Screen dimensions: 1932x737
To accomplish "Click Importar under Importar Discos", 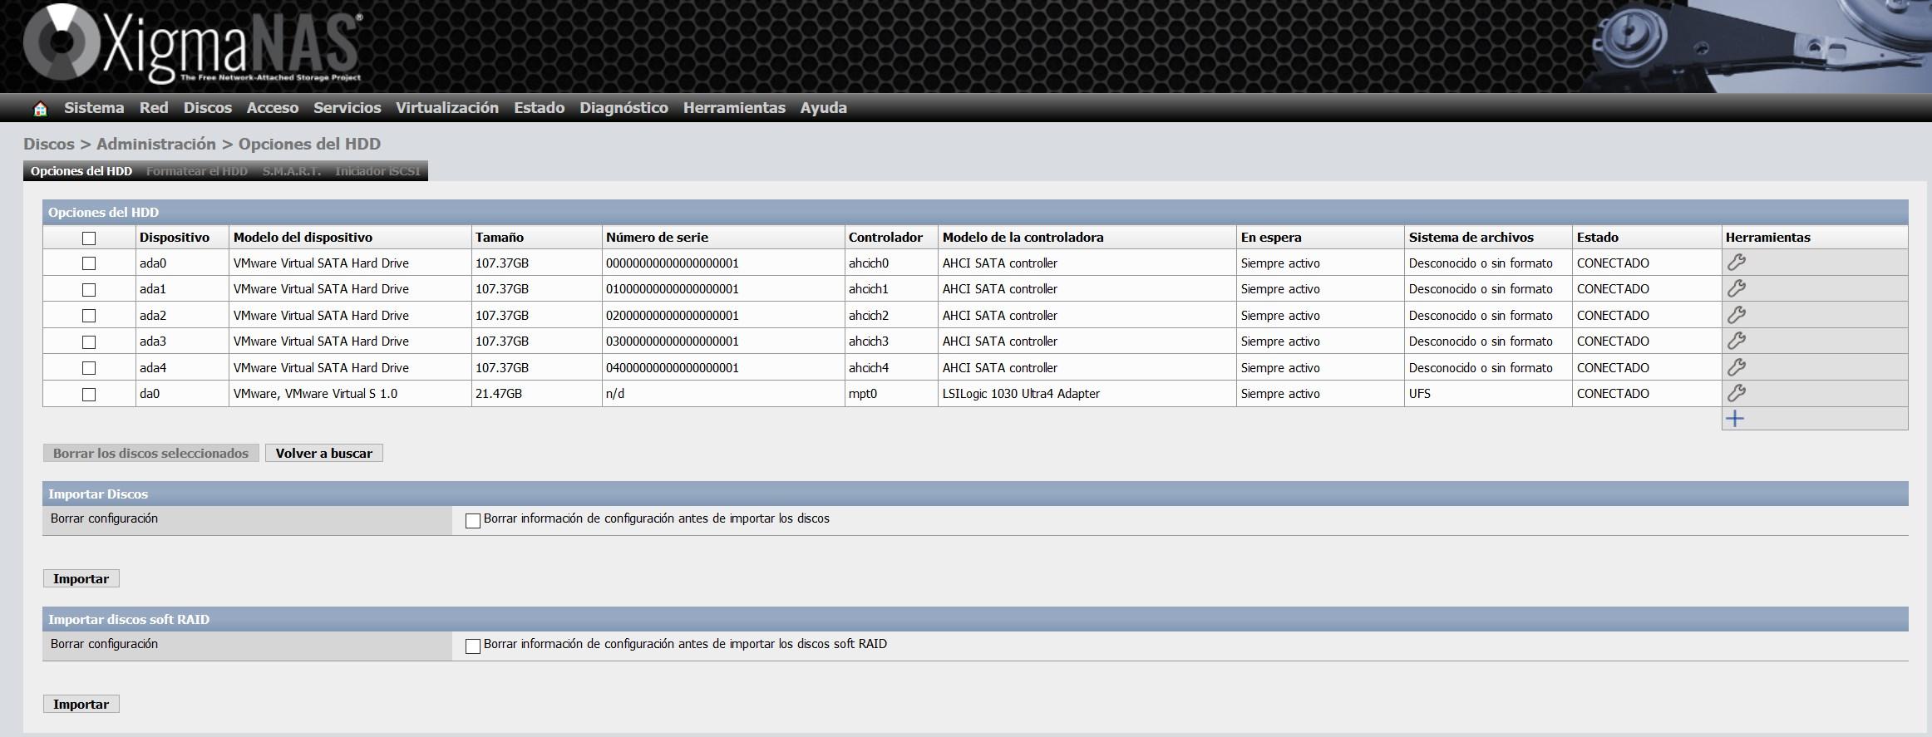I will pos(81,579).
